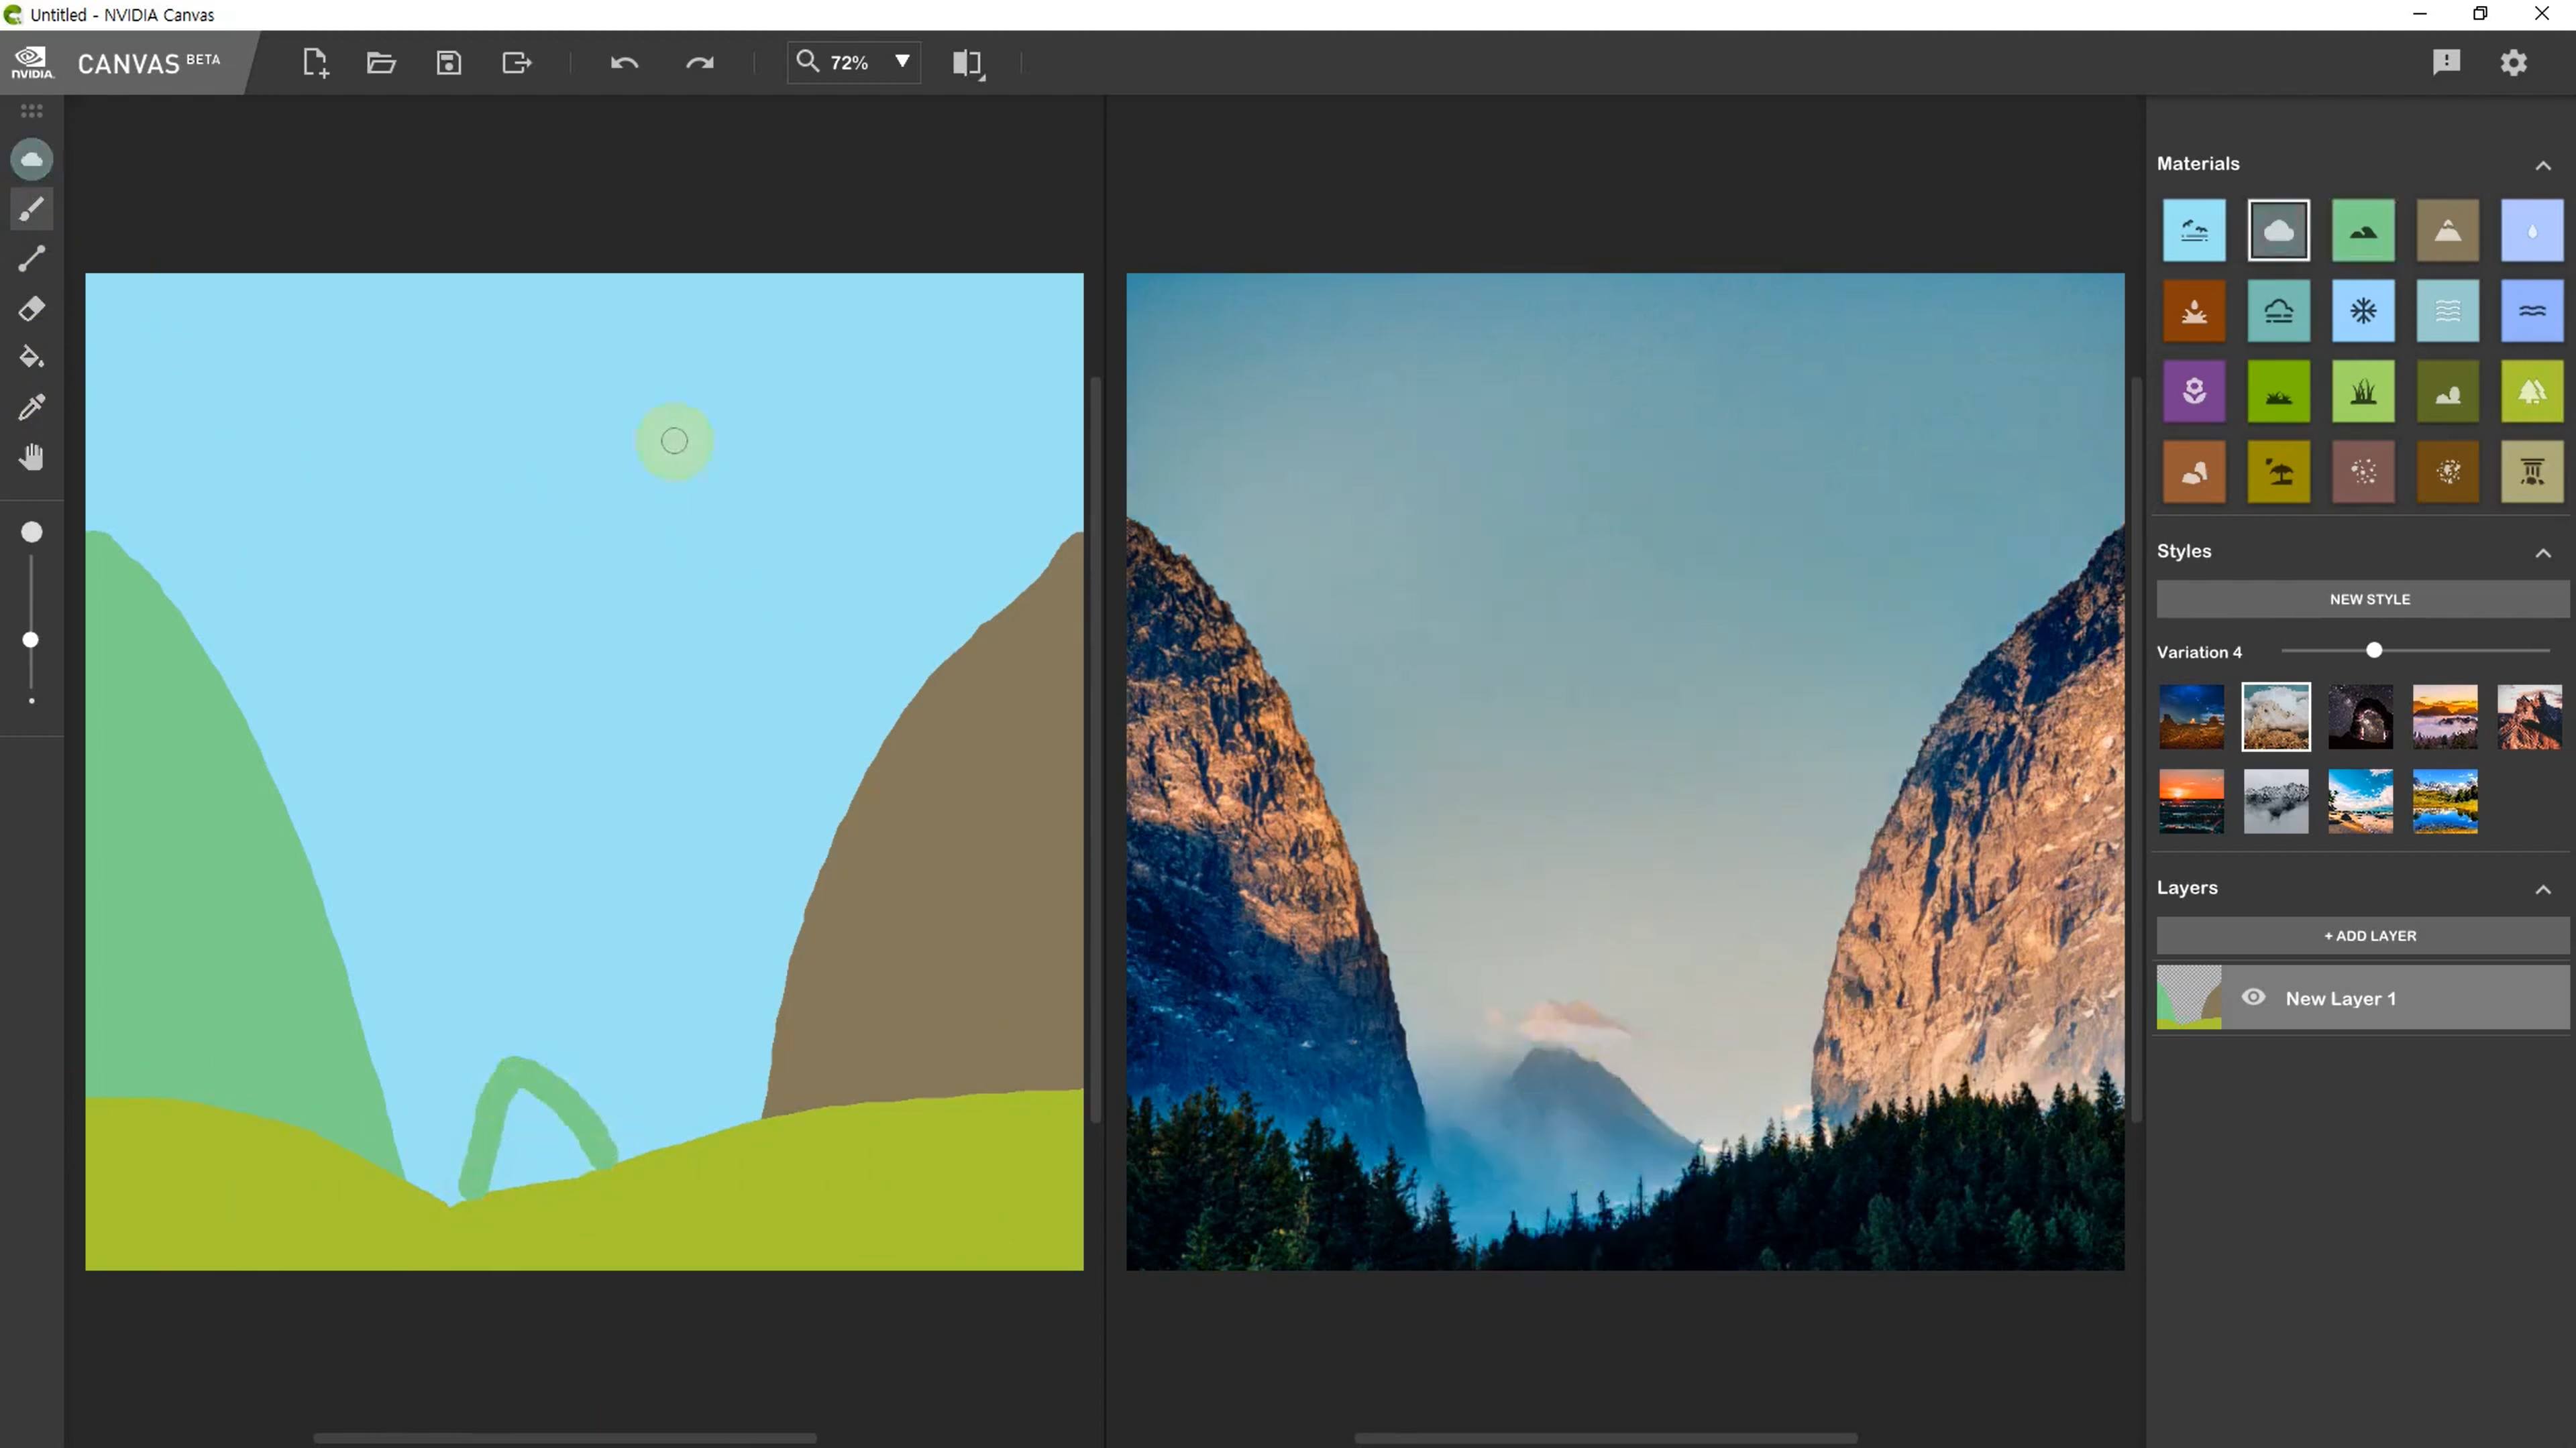This screenshot has width=2576, height=1448.
Task: Open the 72% zoom dropdown
Action: pos(901,62)
